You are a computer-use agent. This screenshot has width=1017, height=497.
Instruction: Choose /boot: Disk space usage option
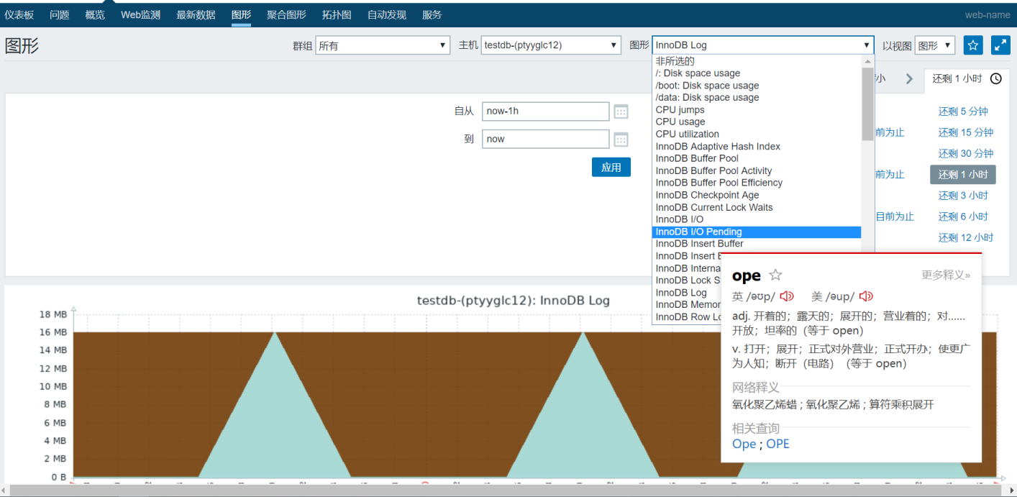(x=757, y=85)
